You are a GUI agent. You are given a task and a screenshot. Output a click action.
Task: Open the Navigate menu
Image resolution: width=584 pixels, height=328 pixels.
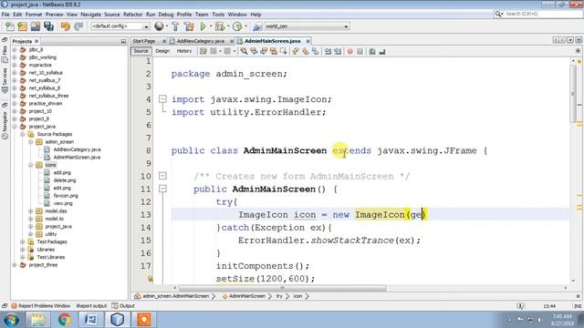[x=90, y=15]
